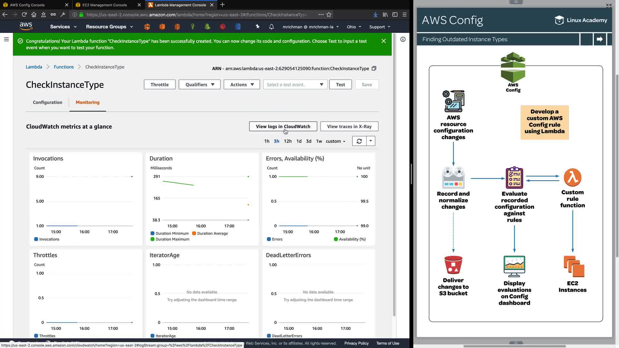Click the next slide arrow in AWS Config panel

point(600,39)
